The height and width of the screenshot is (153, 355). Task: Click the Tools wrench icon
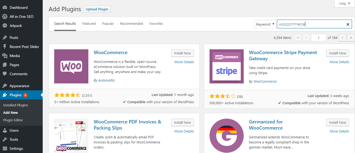(x=5, y=139)
